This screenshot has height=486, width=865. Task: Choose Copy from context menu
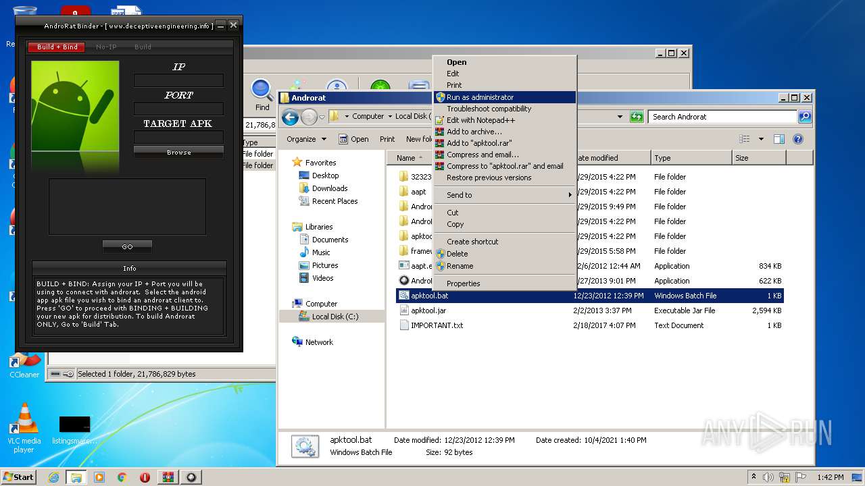pyautogui.click(x=504, y=224)
